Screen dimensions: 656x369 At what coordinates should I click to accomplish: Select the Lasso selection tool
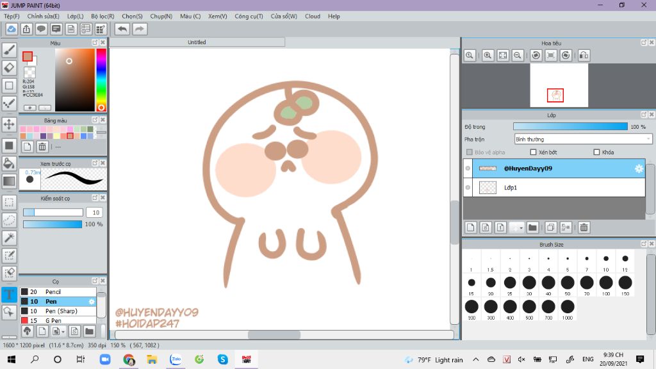pos(9,220)
